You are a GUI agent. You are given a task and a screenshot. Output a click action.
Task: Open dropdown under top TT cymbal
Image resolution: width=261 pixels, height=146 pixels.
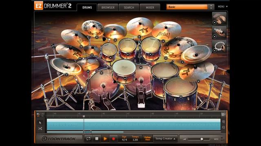coord(139,37)
